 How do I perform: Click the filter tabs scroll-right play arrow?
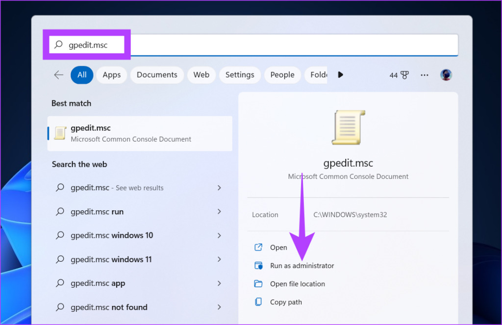click(x=340, y=75)
